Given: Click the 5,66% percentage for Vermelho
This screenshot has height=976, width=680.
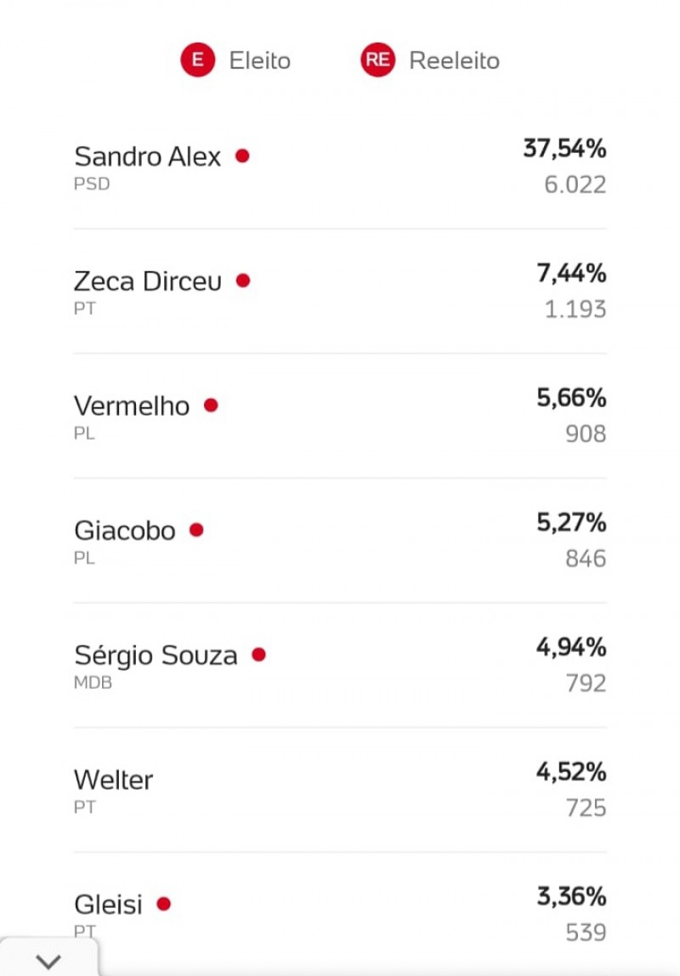Looking at the screenshot, I should click(571, 398).
